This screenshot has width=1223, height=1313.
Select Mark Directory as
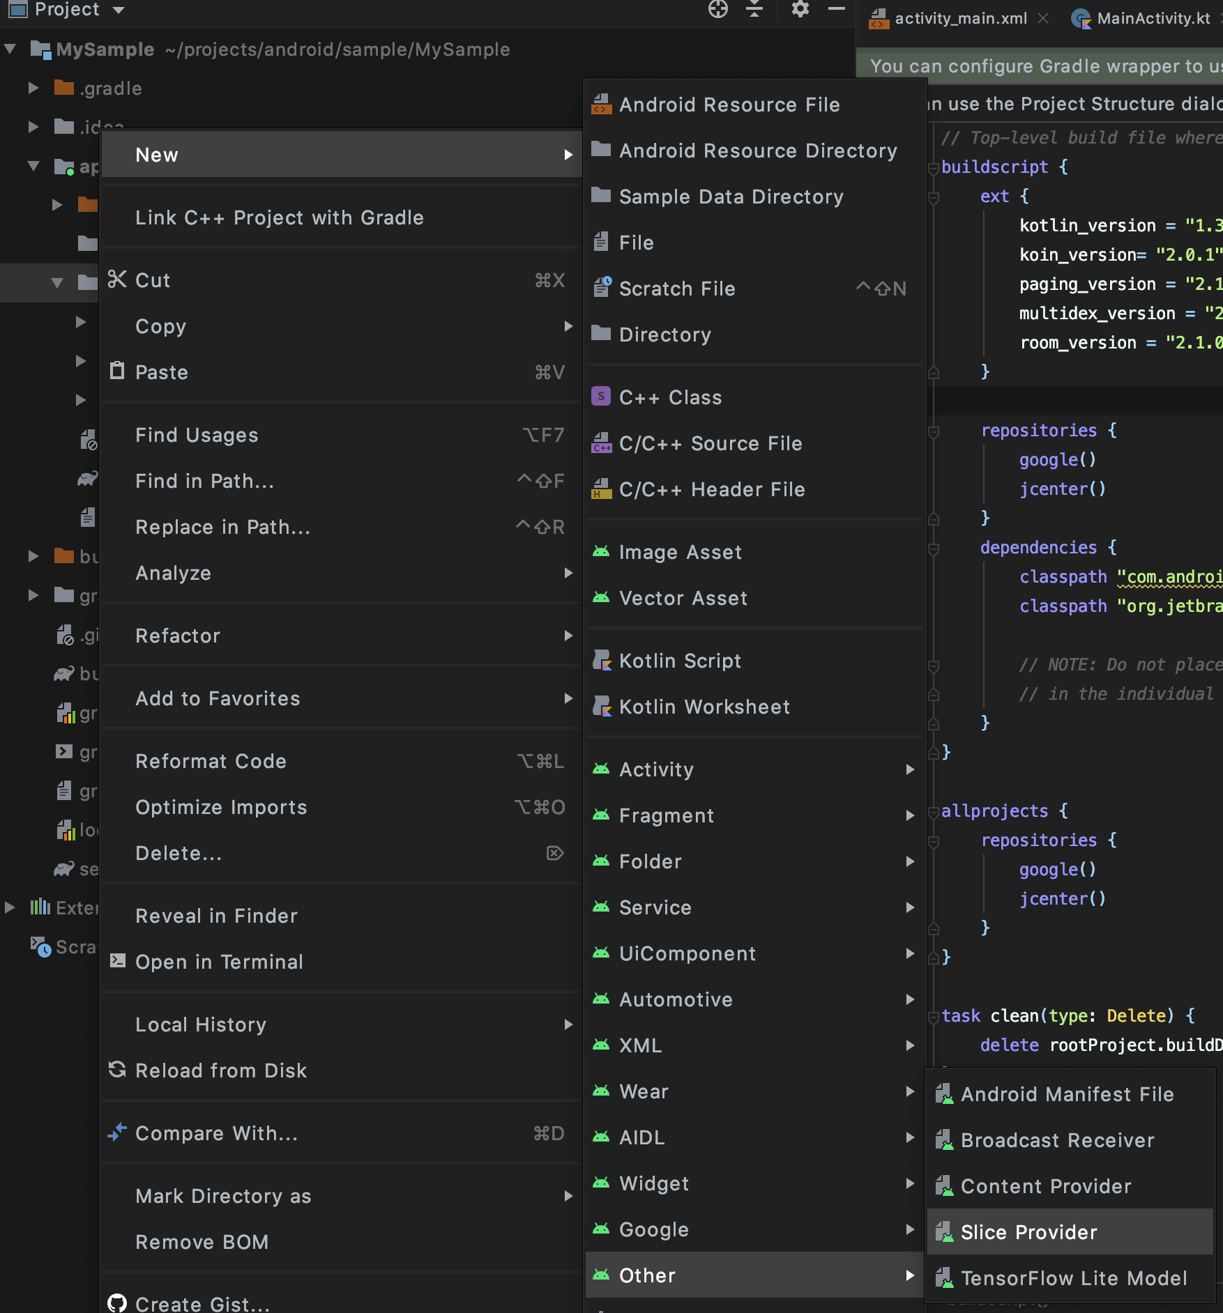(x=342, y=1196)
